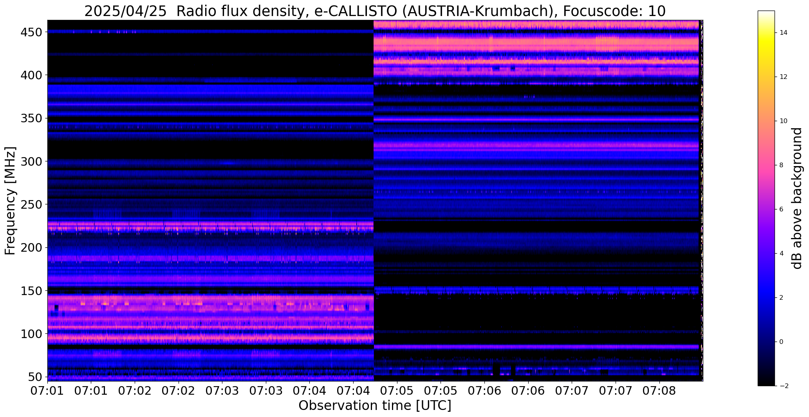Click the colorbar tick value 10
This screenshot has width=809, height=417.
784,121
